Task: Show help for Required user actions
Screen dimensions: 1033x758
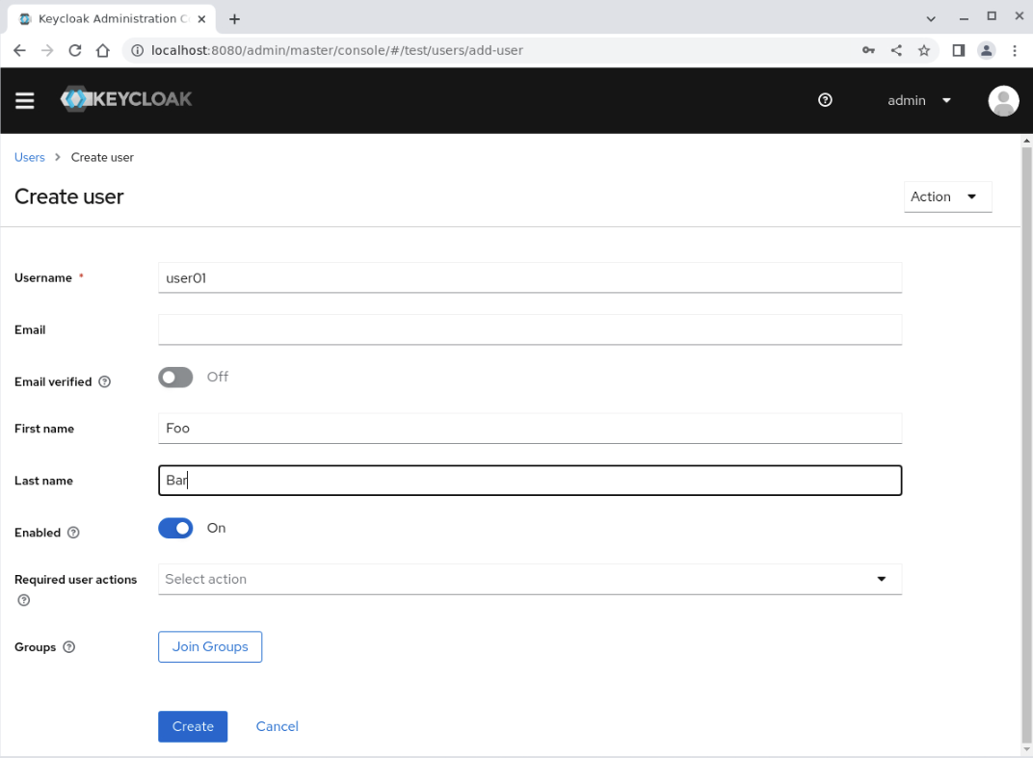Action: pos(24,600)
